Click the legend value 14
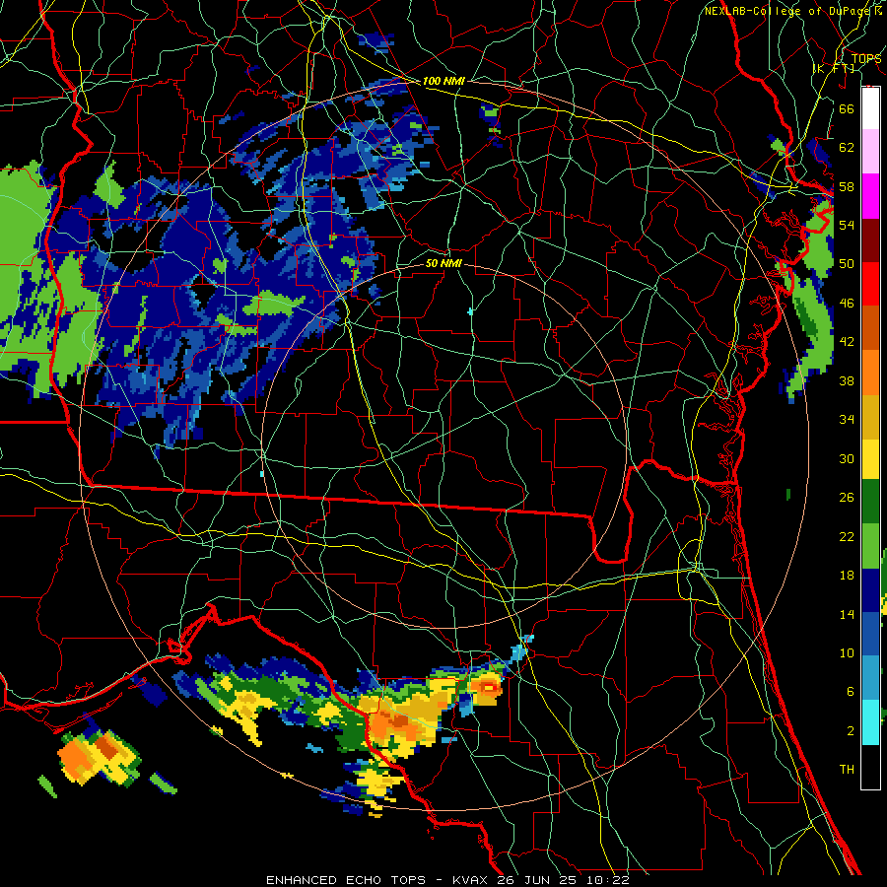Screen dimensions: 887x887 (847, 614)
